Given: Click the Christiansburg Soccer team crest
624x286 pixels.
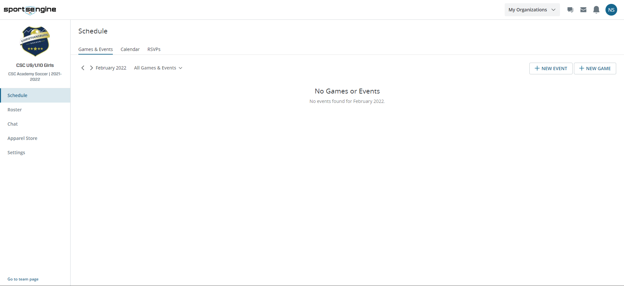Looking at the screenshot, I should click(x=35, y=41).
